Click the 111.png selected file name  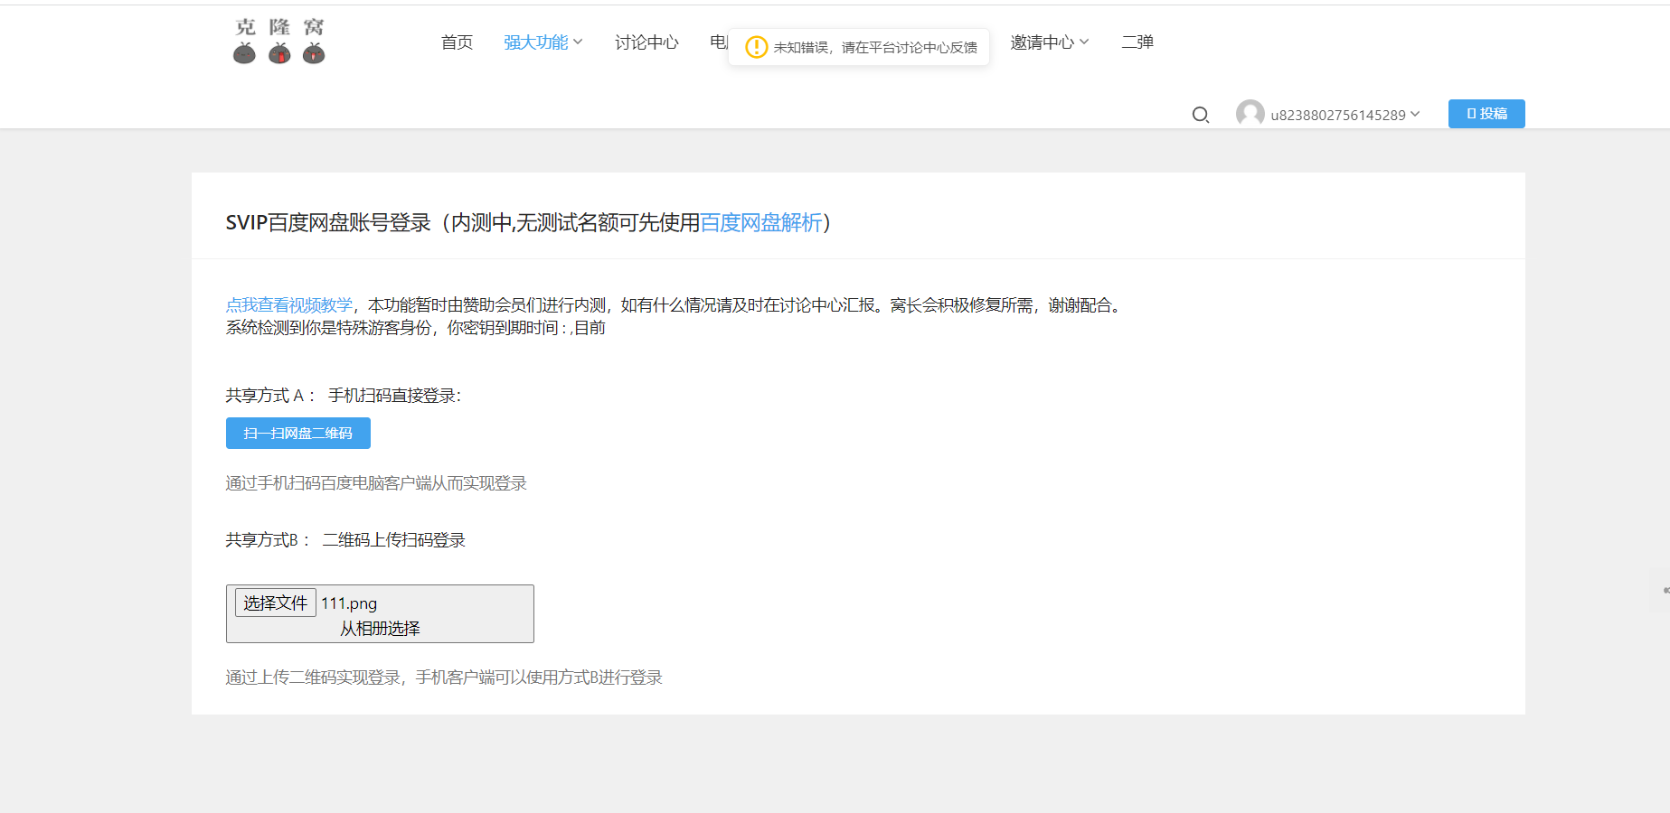click(349, 603)
